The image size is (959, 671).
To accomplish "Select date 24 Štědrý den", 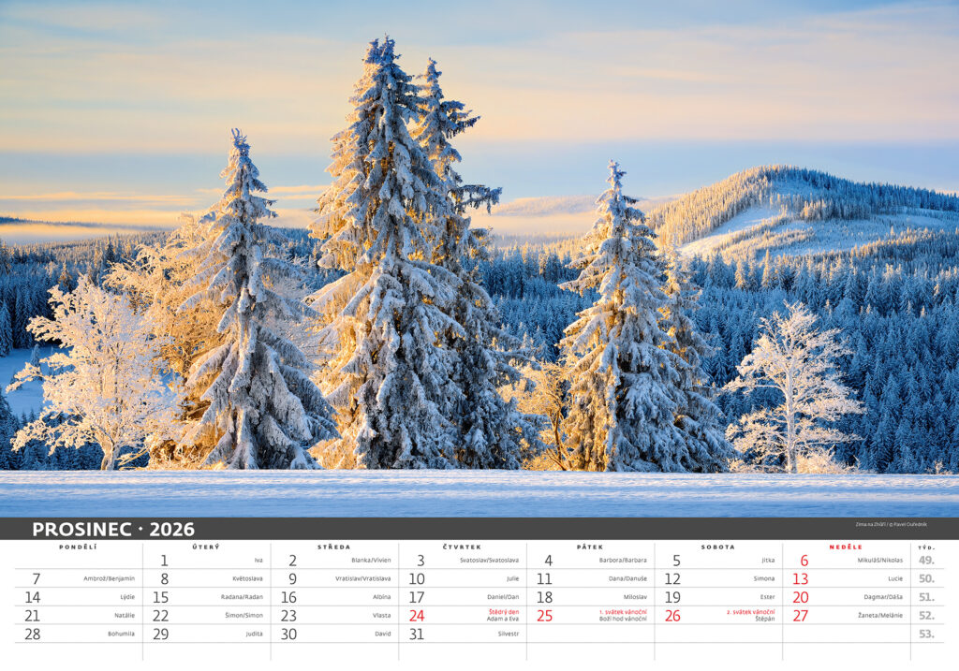I will tap(417, 616).
